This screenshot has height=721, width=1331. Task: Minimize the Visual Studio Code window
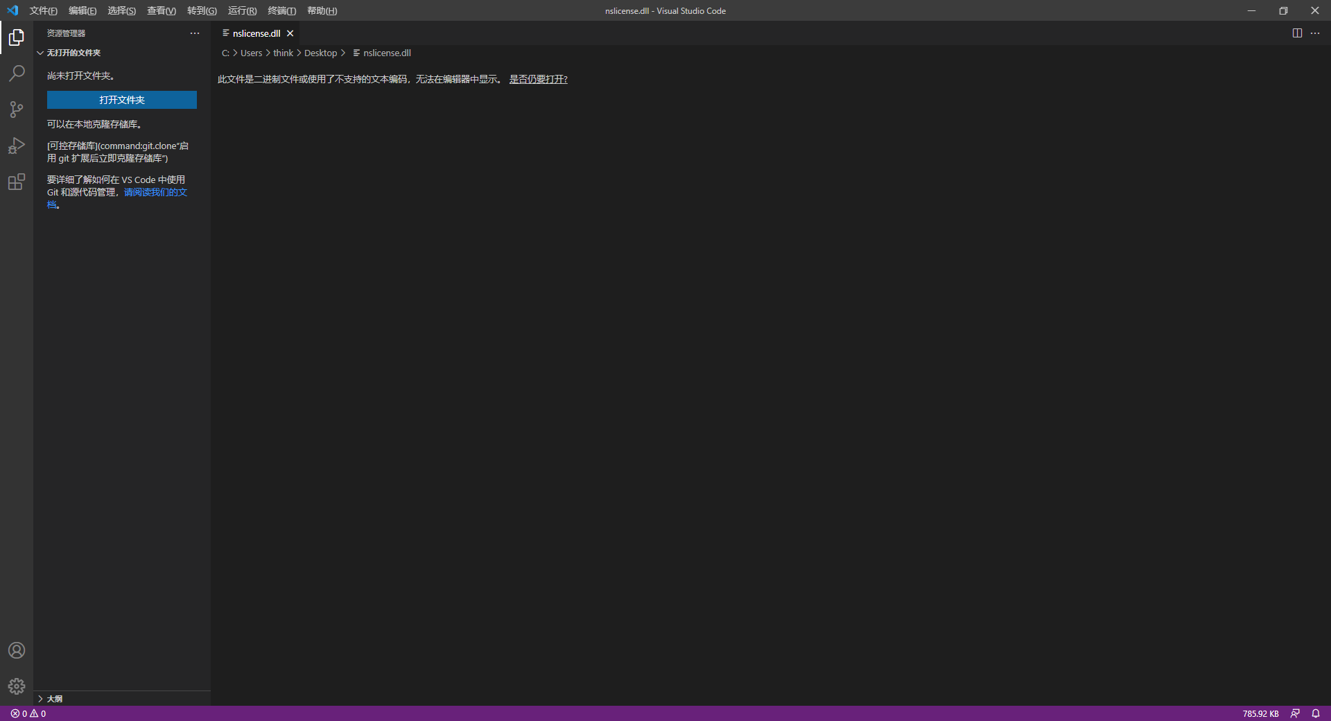click(x=1251, y=10)
